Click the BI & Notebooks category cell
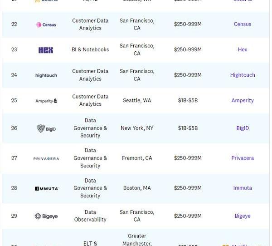 [90, 49]
